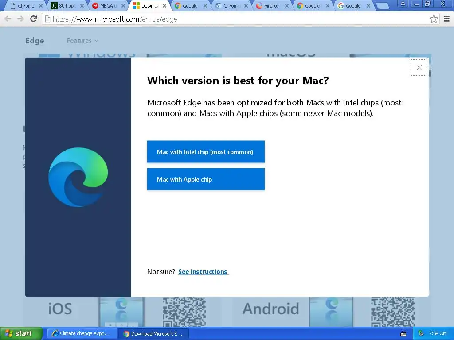
Task: Open the Chrome user profile button
Action: point(403,4)
